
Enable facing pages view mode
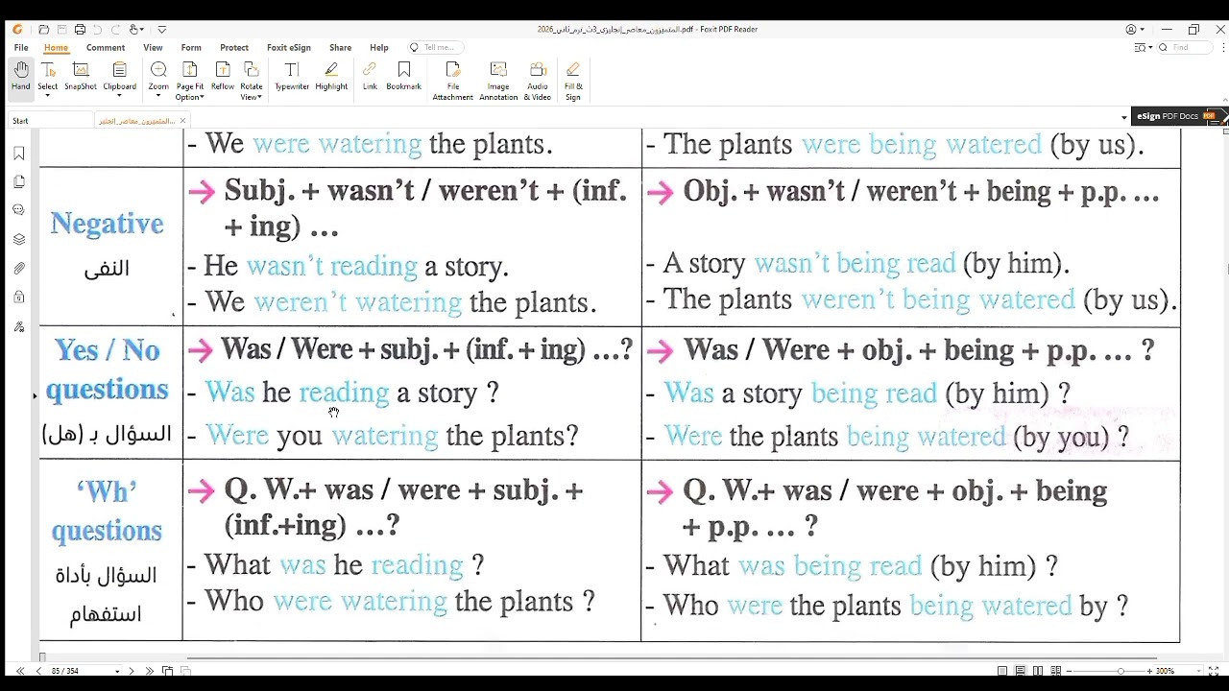1038,671
